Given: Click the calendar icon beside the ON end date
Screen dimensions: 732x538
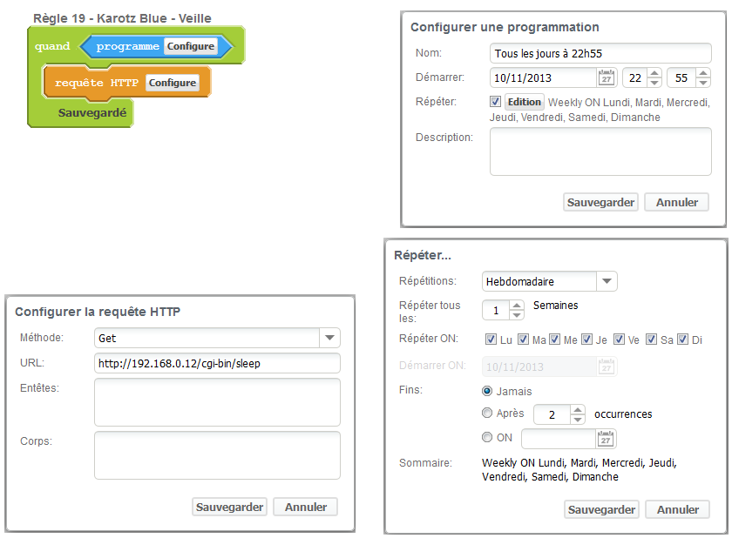Looking at the screenshot, I should (x=607, y=439).
